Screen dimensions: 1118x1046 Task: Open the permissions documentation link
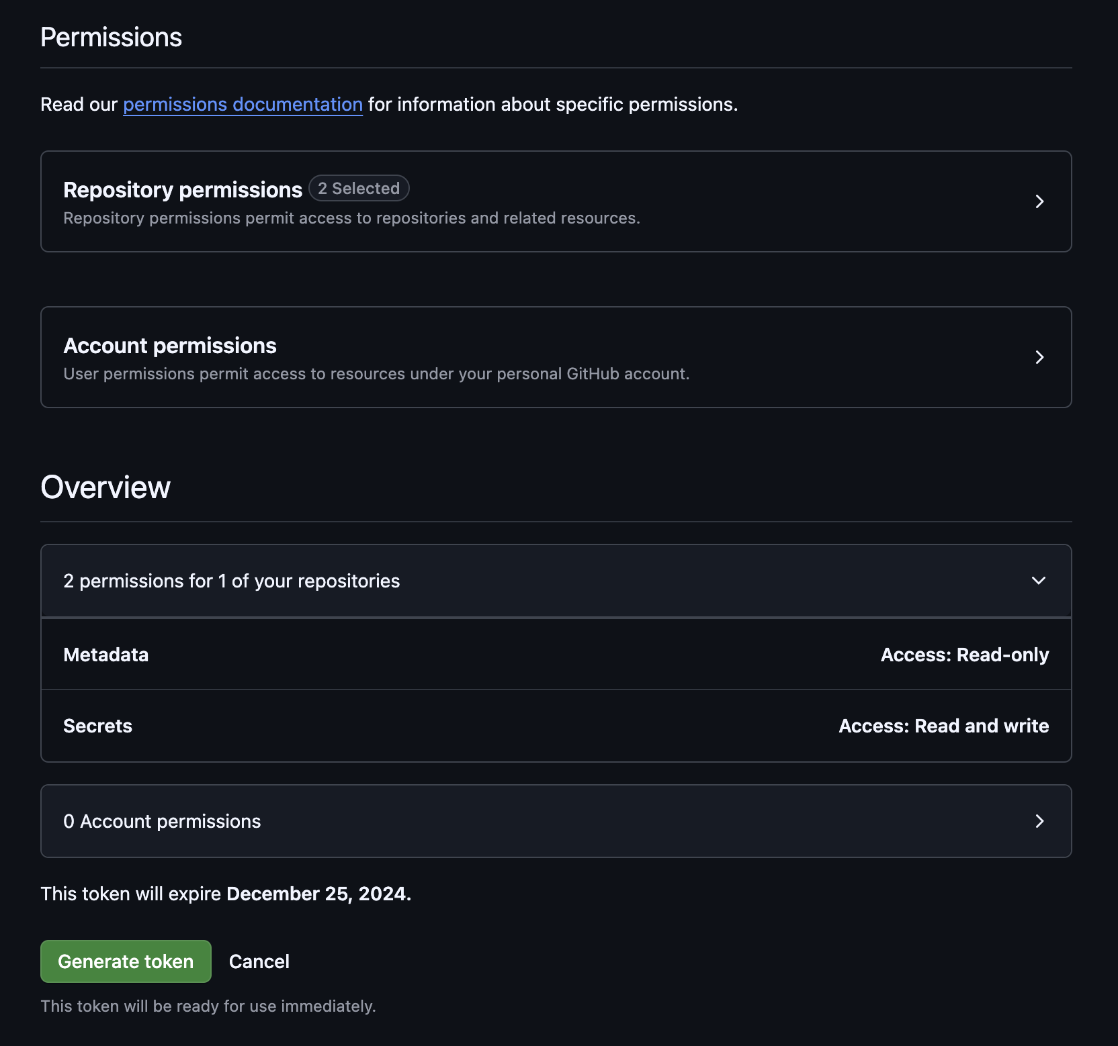pyautogui.click(x=243, y=105)
